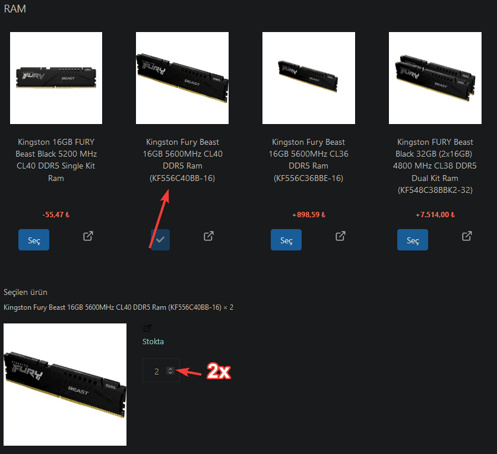Select the 5600MHz CL36 RAM with Seç
Screen dimensions: 497x454
click(286, 240)
